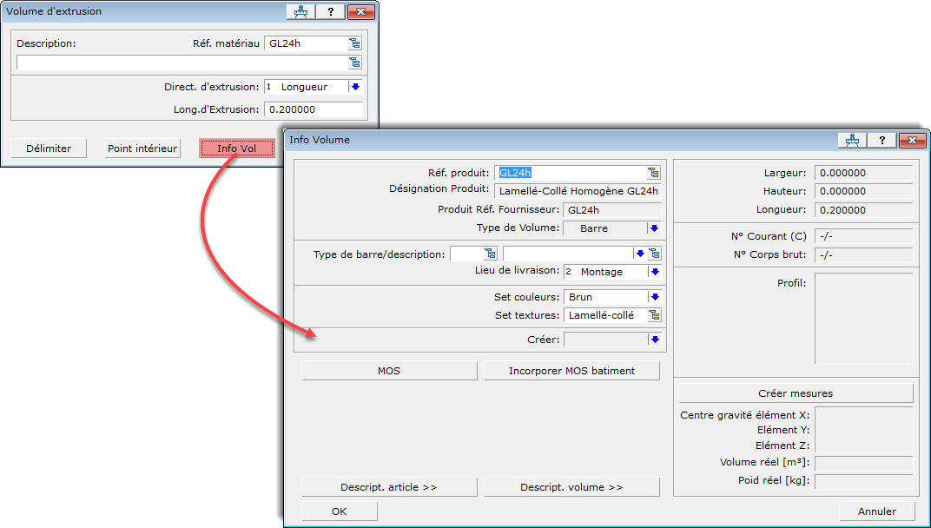Click small tree icon in Type de barre field
Image resolution: width=931 pixels, height=528 pixels.
click(x=490, y=254)
